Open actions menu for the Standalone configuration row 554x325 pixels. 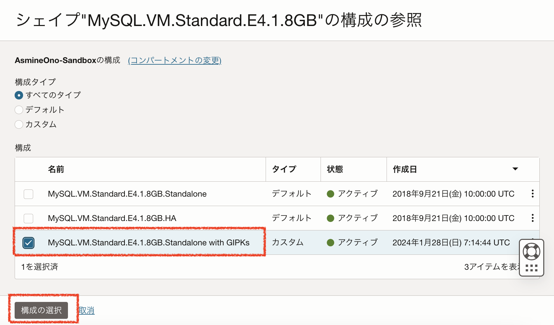point(532,194)
